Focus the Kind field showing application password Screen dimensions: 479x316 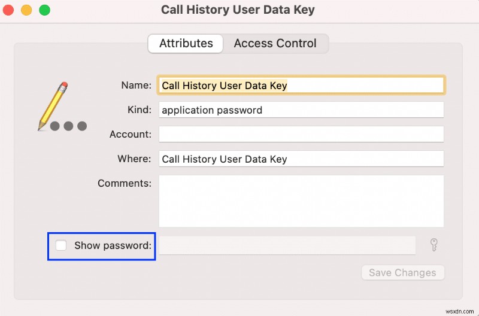tap(301, 110)
